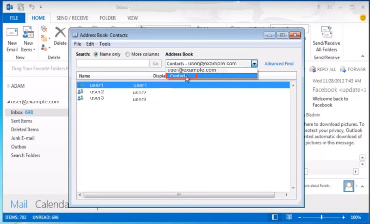
Task: Click the Ignore conversation icon
Action: (x=44, y=29)
